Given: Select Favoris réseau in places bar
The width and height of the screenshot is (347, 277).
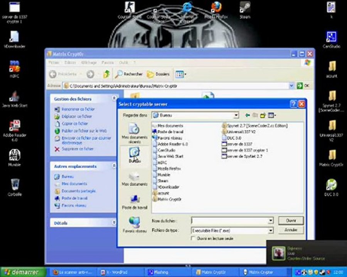Looking at the screenshot, I should point(134,225).
